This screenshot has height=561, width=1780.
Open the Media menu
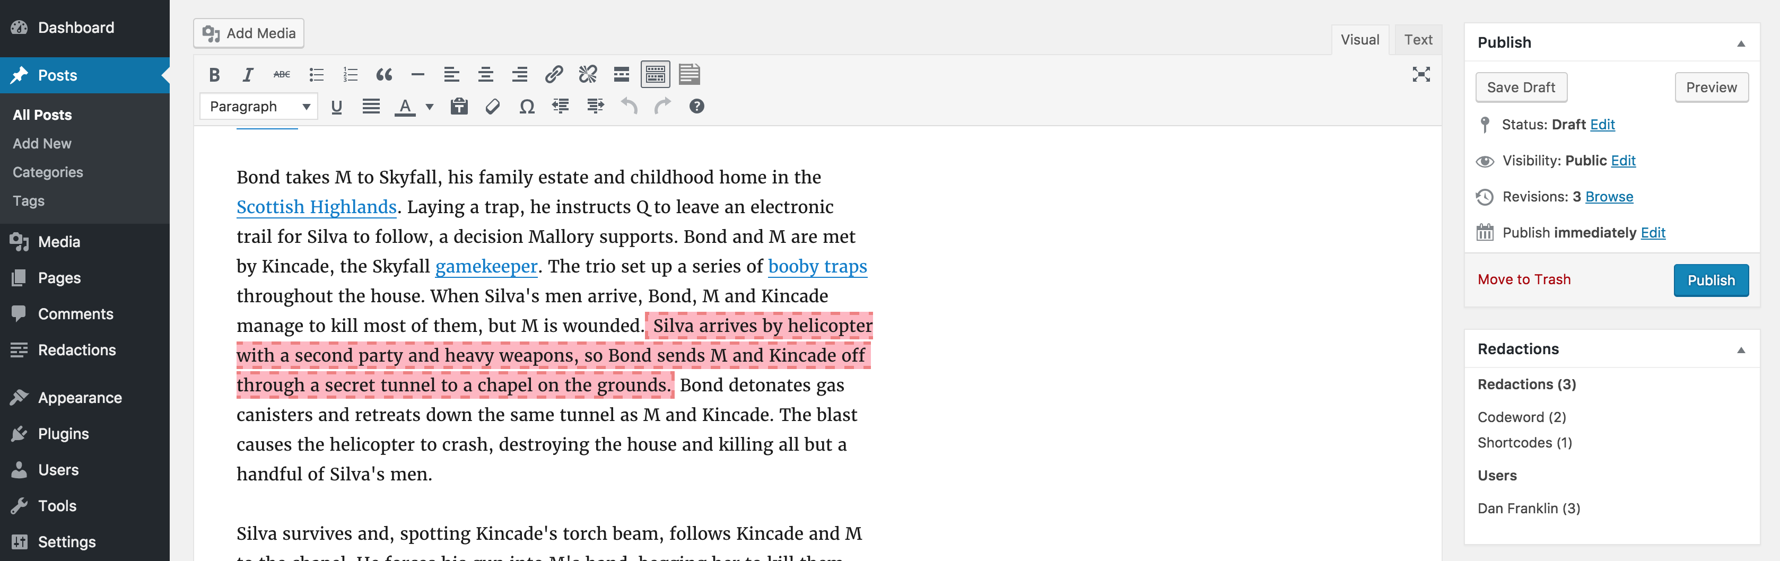point(84,242)
